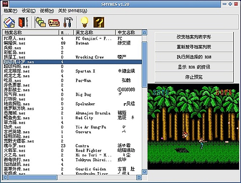Select the 火箭车.nes file
This screenshot has width=241, height=183.
pos(14,151)
